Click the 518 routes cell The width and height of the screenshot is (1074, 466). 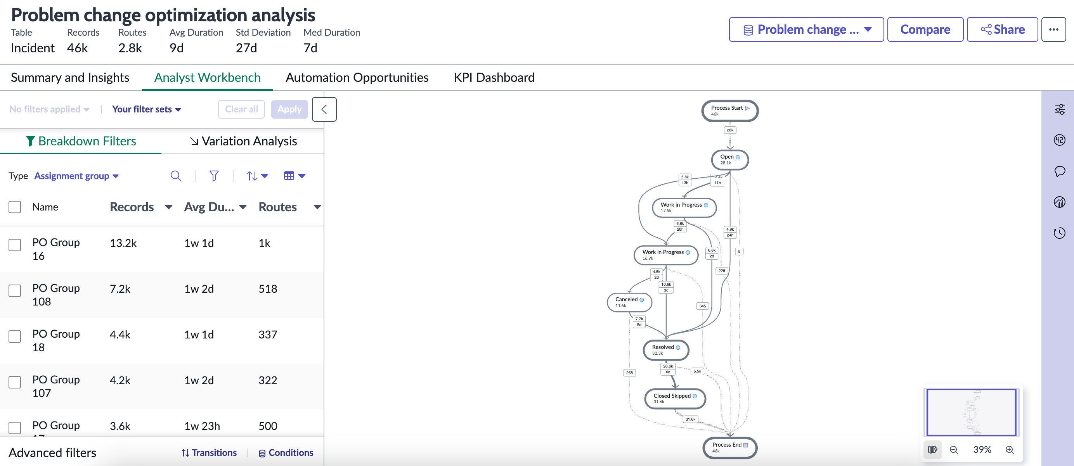(x=268, y=289)
